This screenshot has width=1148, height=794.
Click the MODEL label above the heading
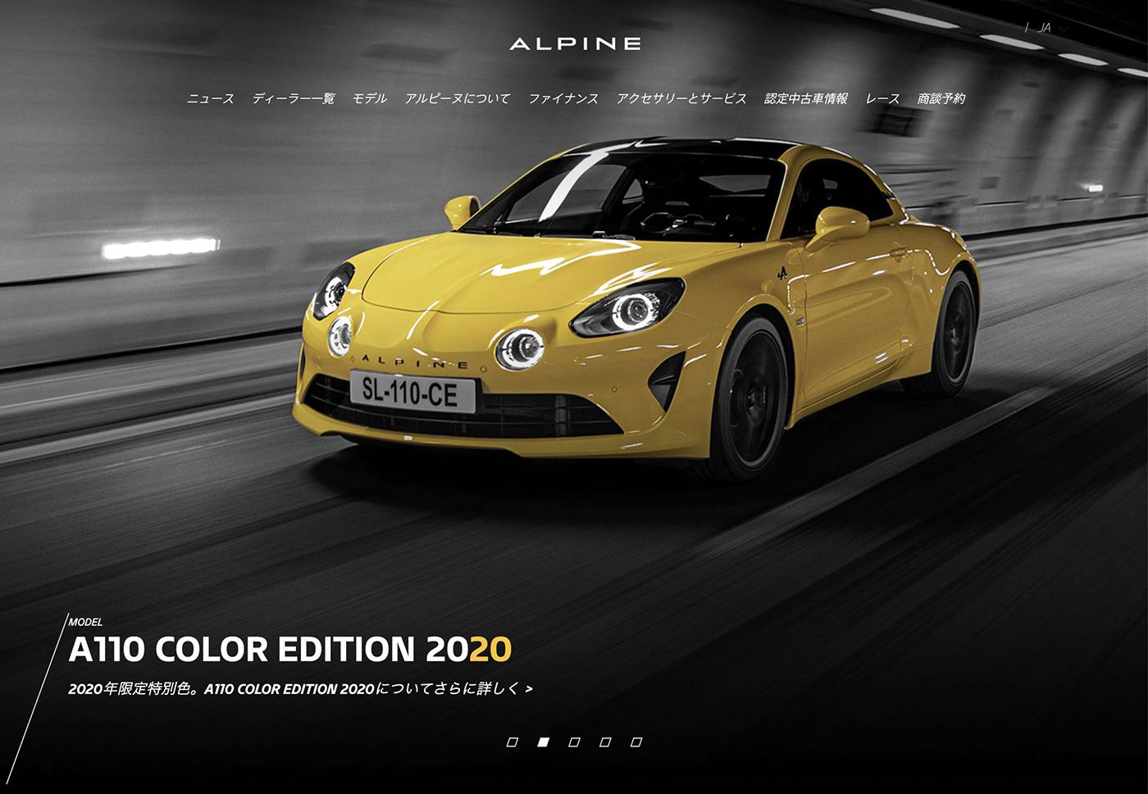click(x=86, y=622)
